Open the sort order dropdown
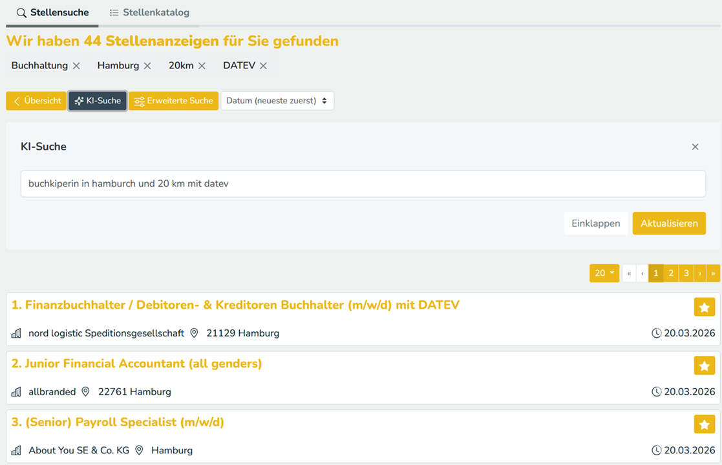The height and width of the screenshot is (465, 722). click(277, 101)
